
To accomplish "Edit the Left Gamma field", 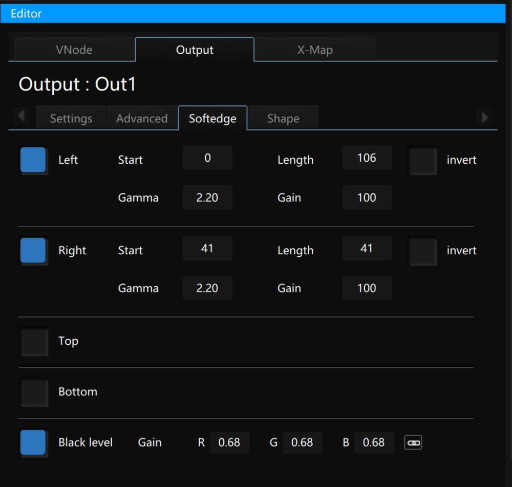I will point(208,197).
